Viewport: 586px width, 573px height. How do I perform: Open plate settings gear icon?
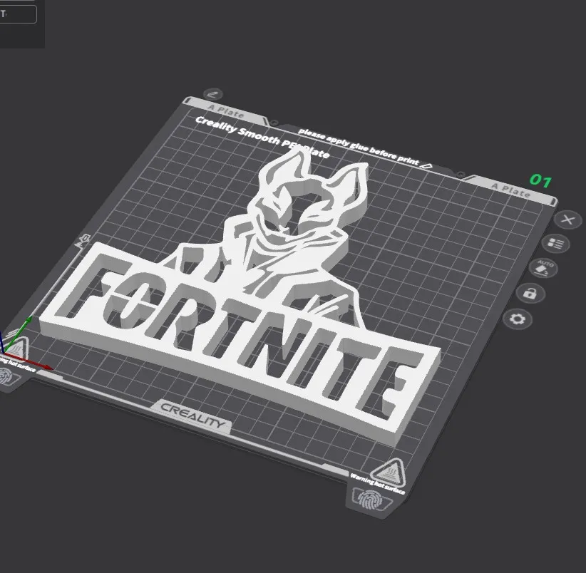[518, 319]
